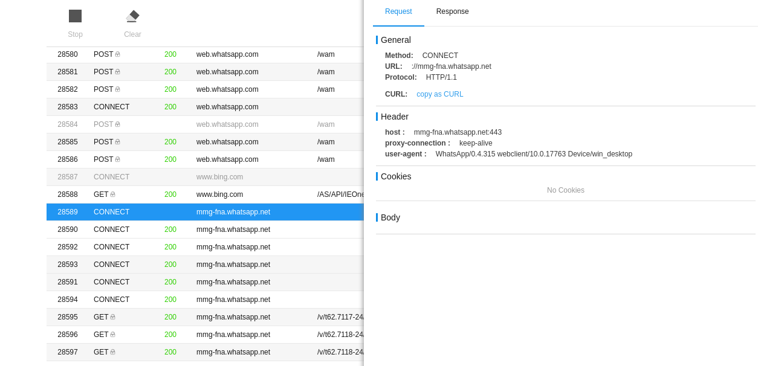The image size is (758, 366).
Task: Click the URL value ://mmg-fna.whatsapp.net
Action: coord(452,66)
